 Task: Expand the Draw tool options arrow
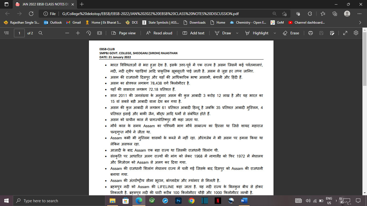tap(237, 33)
